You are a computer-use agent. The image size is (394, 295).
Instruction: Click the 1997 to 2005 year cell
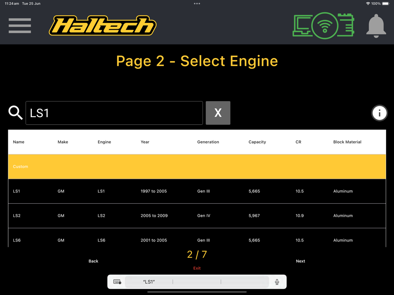pyautogui.click(x=154, y=191)
